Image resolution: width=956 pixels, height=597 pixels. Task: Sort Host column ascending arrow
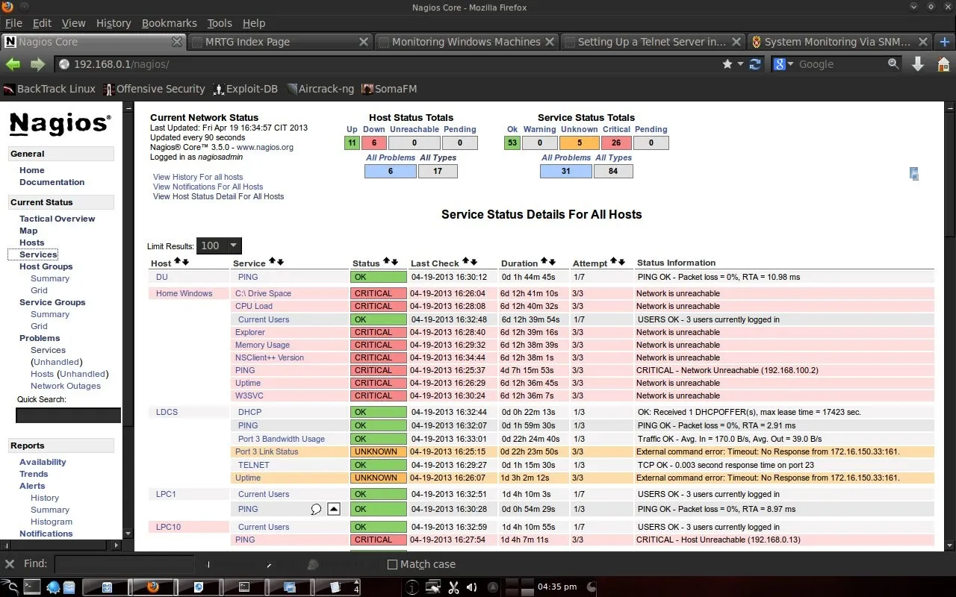[x=178, y=262]
